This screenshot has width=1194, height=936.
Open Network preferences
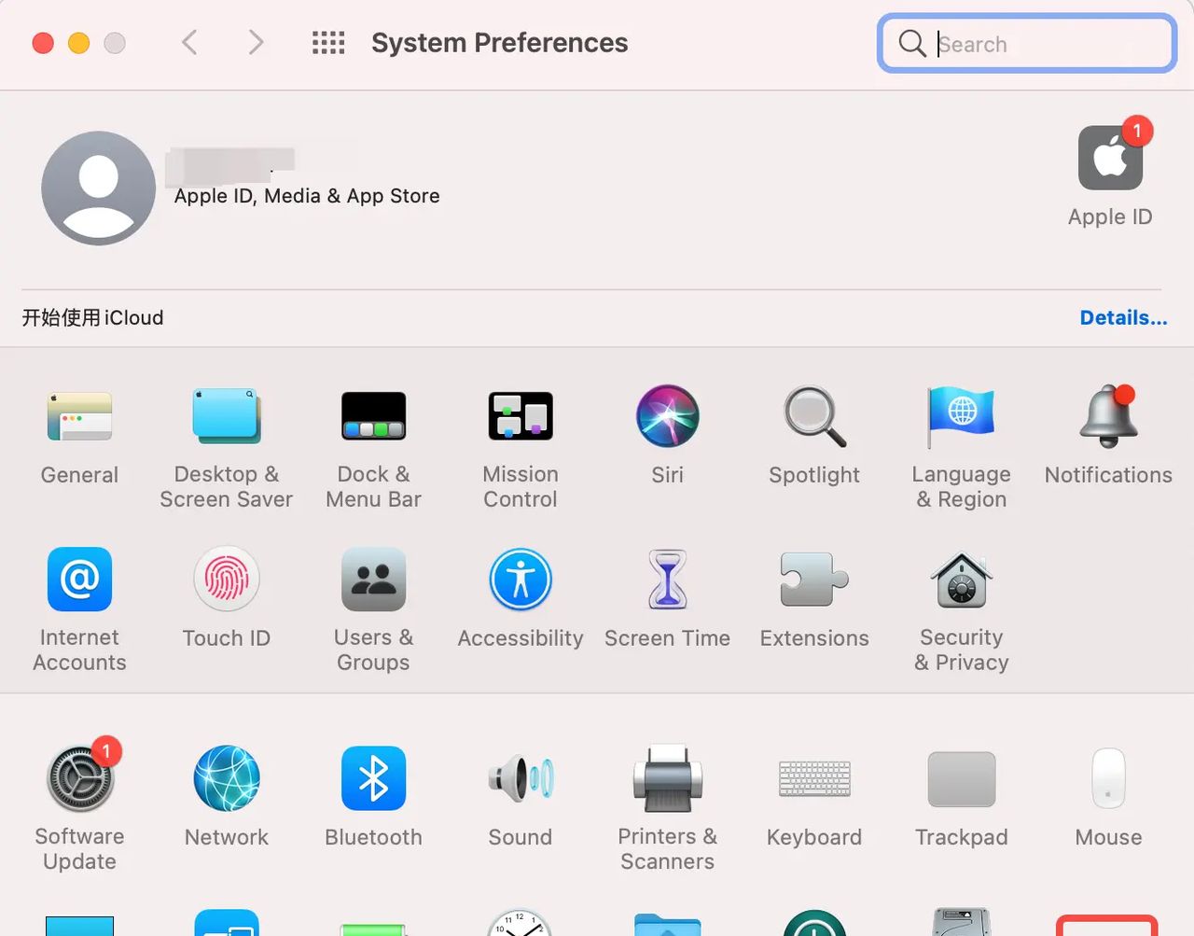click(226, 778)
